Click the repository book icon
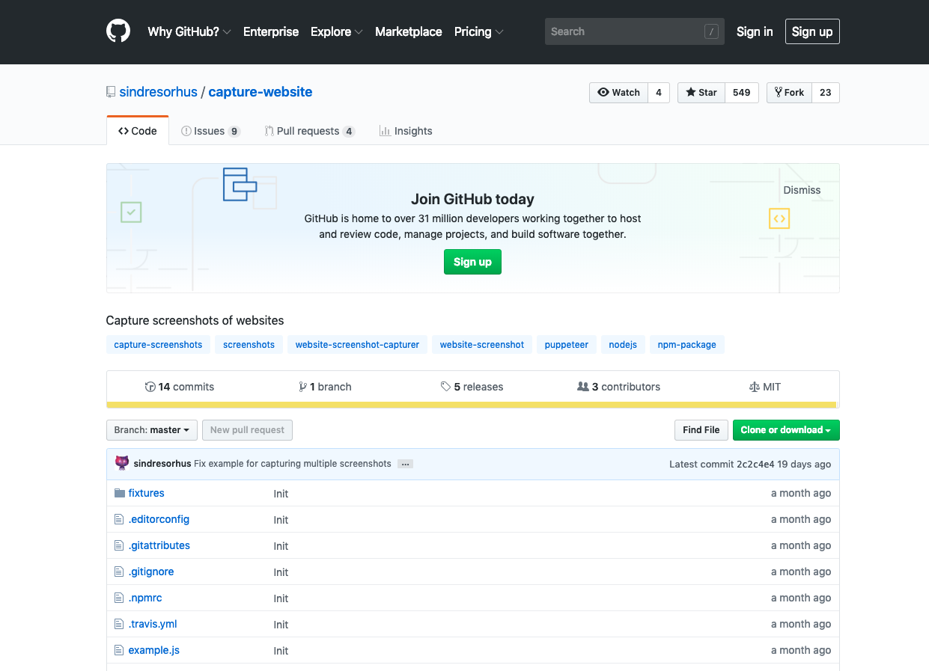929x671 pixels. (x=112, y=92)
